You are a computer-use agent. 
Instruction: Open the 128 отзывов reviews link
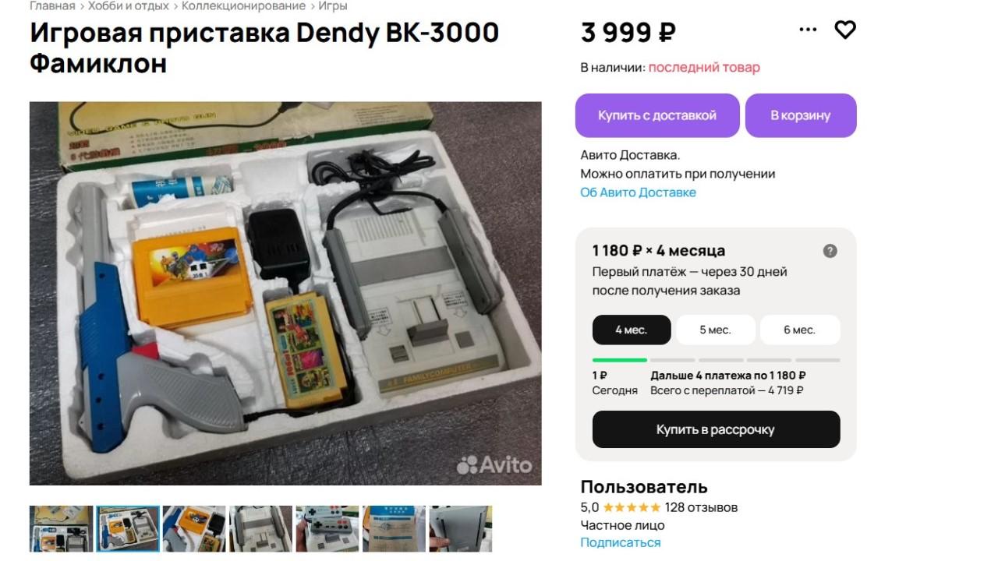pos(702,507)
